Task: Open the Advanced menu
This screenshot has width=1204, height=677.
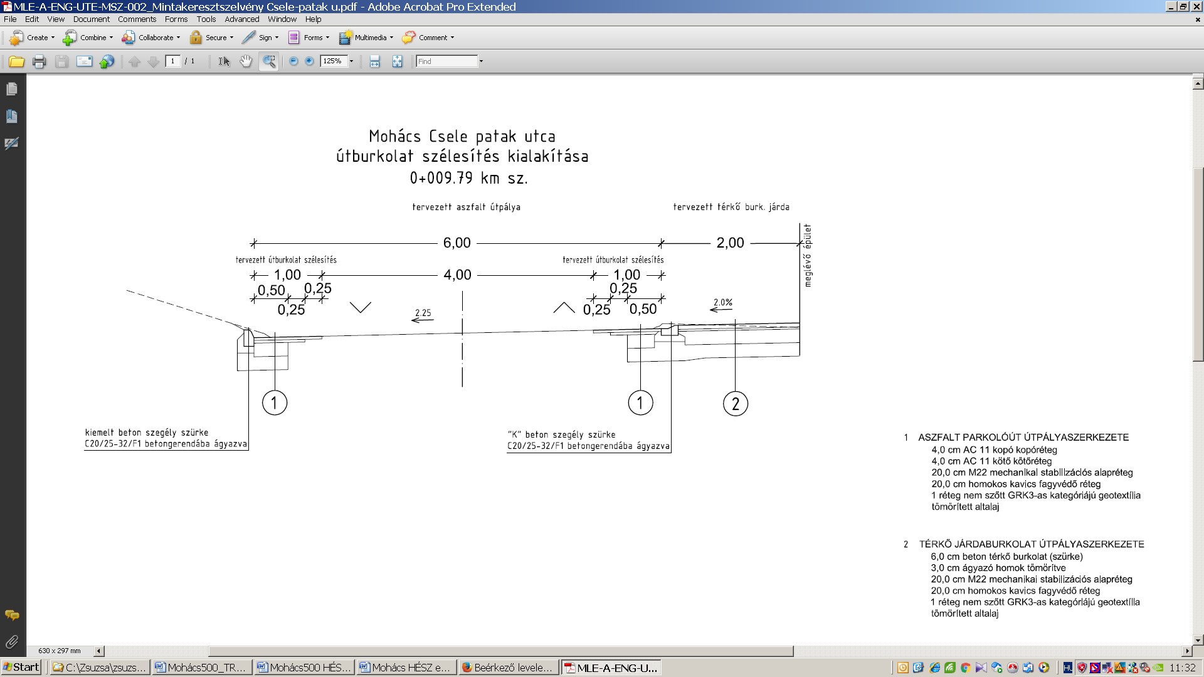Action: click(x=241, y=19)
